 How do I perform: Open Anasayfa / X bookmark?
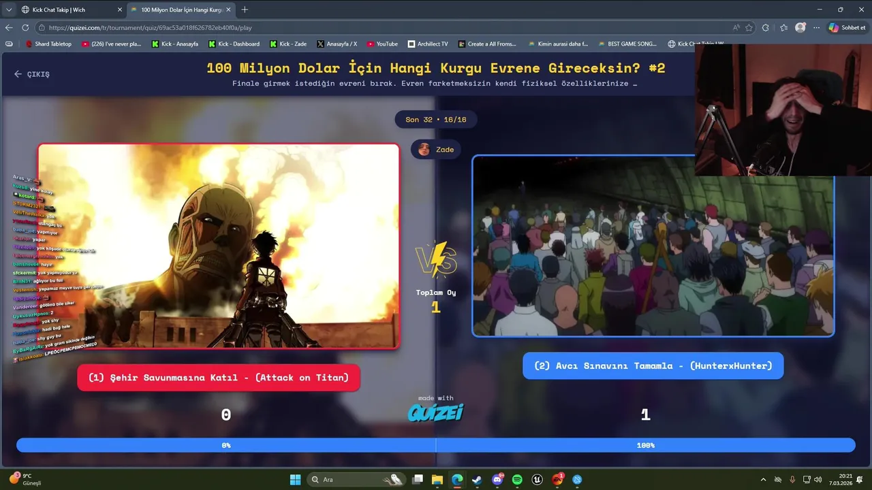click(337, 44)
